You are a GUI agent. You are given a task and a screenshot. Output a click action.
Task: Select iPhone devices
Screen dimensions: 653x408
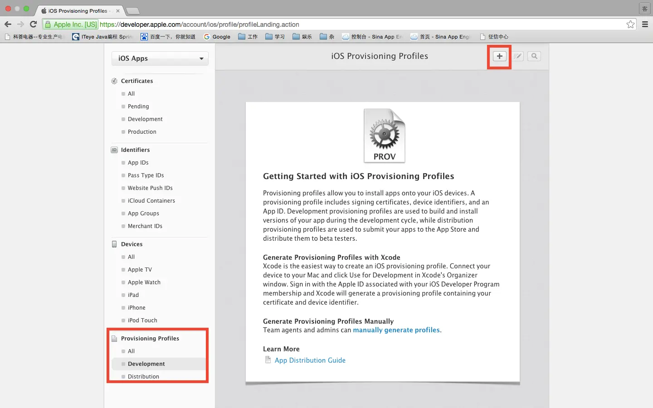click(136, 308)
